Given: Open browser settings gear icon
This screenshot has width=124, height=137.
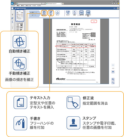Looking at the screenshot, I should coord(116,3).
